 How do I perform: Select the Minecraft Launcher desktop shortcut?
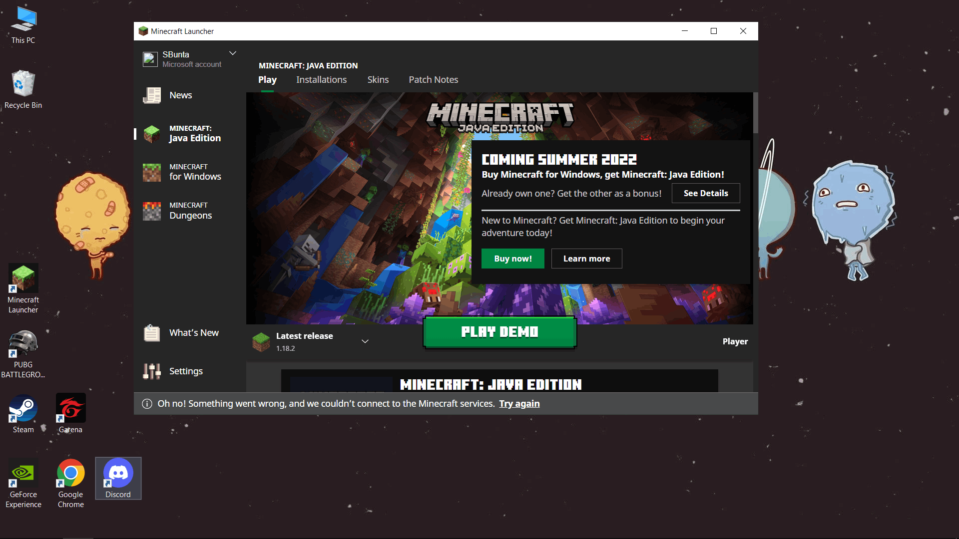(x=23, y=289)
